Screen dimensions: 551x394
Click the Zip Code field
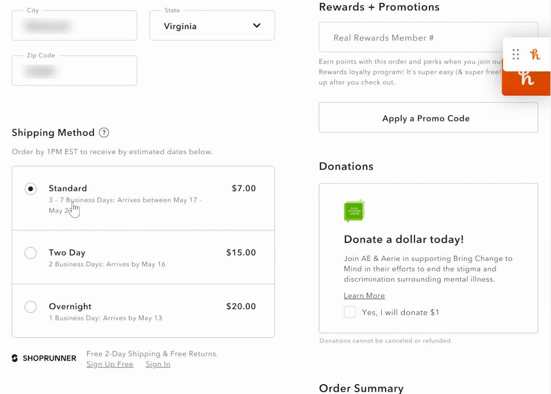(74, 70)
